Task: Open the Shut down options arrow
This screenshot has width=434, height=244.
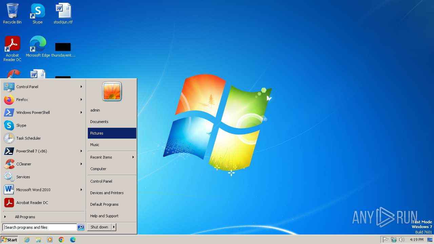Action: click(114, 227)
